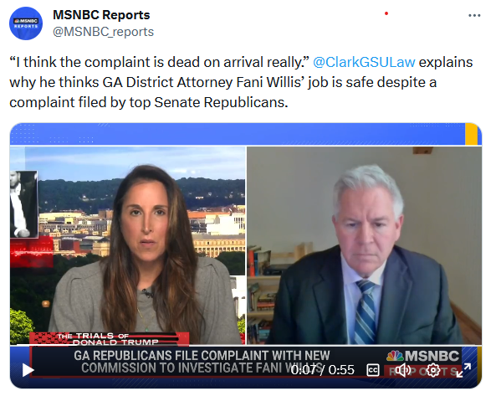The height and width of the screenshot is (396, 496).
Task: Click the small red notification dot
Action: [x=386, y=13]
